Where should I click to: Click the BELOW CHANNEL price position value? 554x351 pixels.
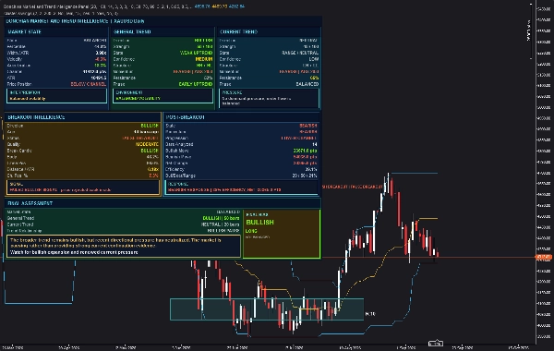[x=89, y=84]
